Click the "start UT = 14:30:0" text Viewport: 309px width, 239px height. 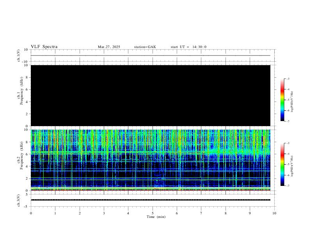(x=188, y=47)
